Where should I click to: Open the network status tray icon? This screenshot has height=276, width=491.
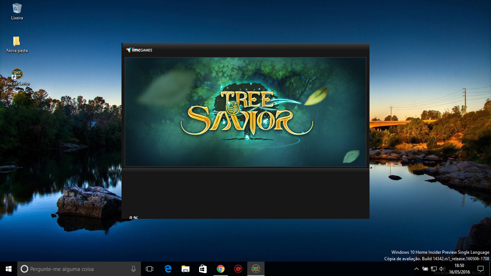tap(434, 269)
